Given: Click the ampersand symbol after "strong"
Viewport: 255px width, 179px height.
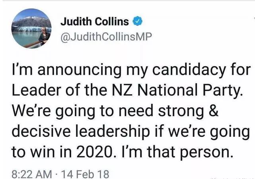Looking at the screenshot, I should (213, 111).
